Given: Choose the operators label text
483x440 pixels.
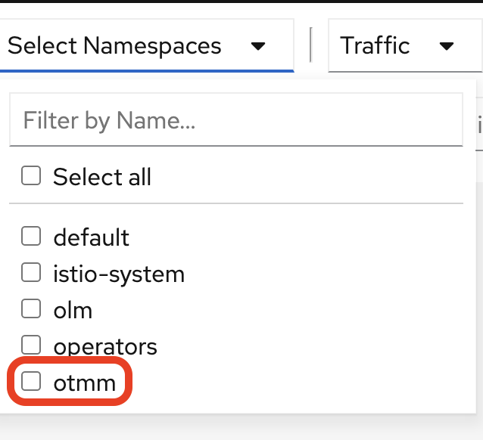Looking at the screenshot, I should tap(105, 347).
